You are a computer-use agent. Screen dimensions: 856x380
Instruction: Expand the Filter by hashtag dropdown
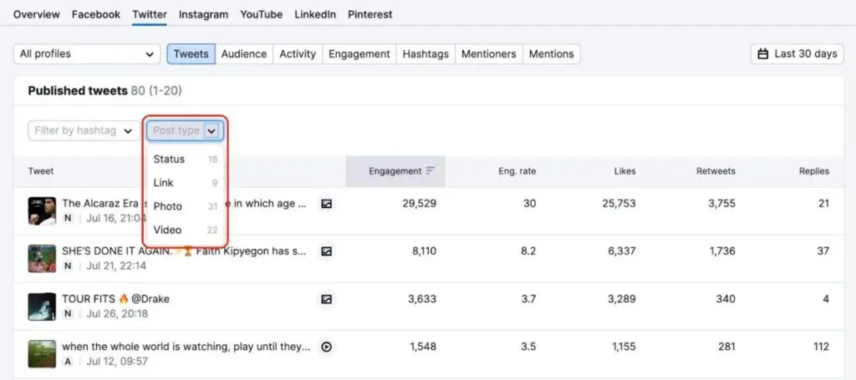[x=84, y=130]
